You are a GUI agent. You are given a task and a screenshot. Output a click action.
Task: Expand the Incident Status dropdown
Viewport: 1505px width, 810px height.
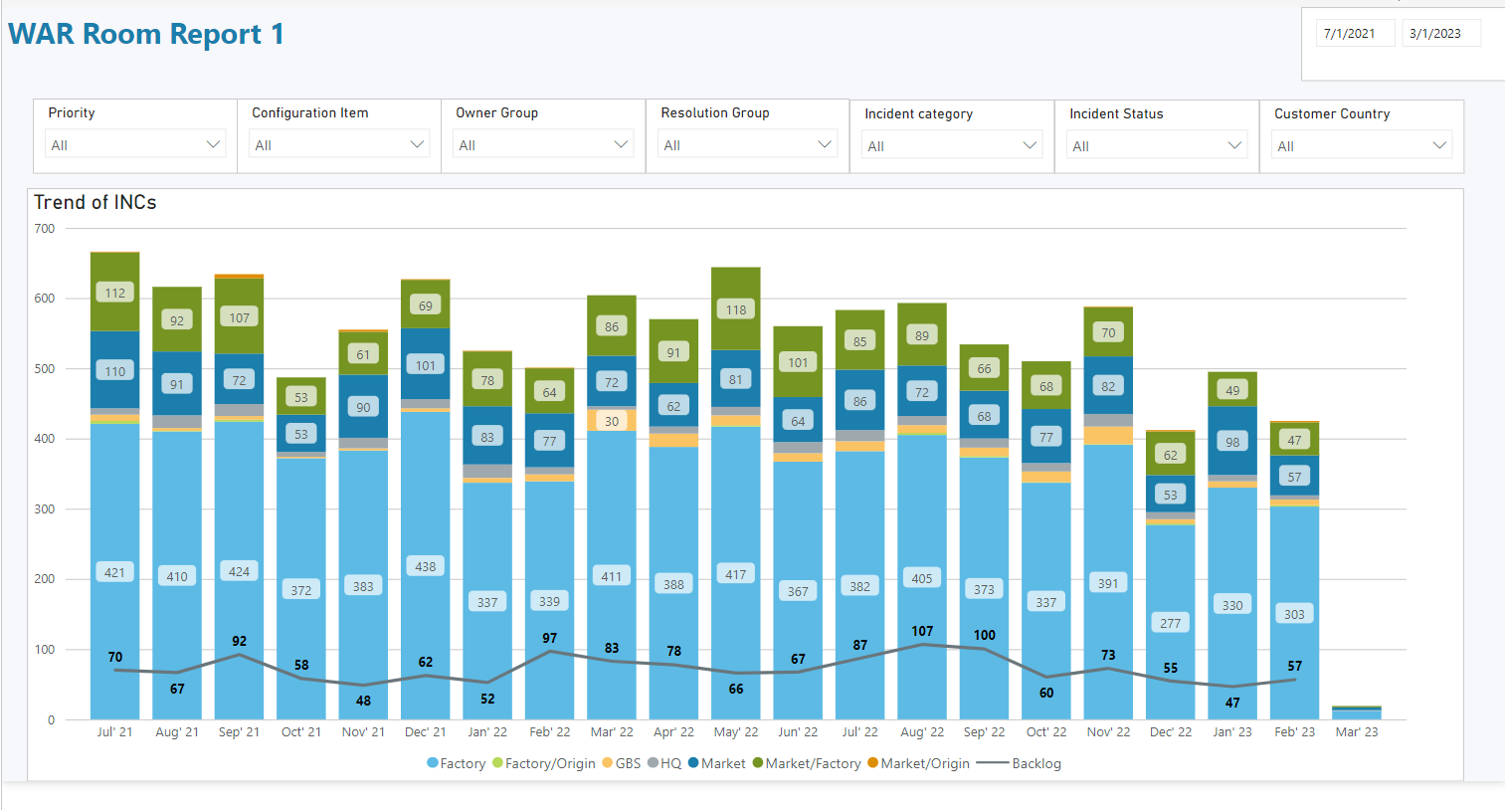pos(1157,145)
